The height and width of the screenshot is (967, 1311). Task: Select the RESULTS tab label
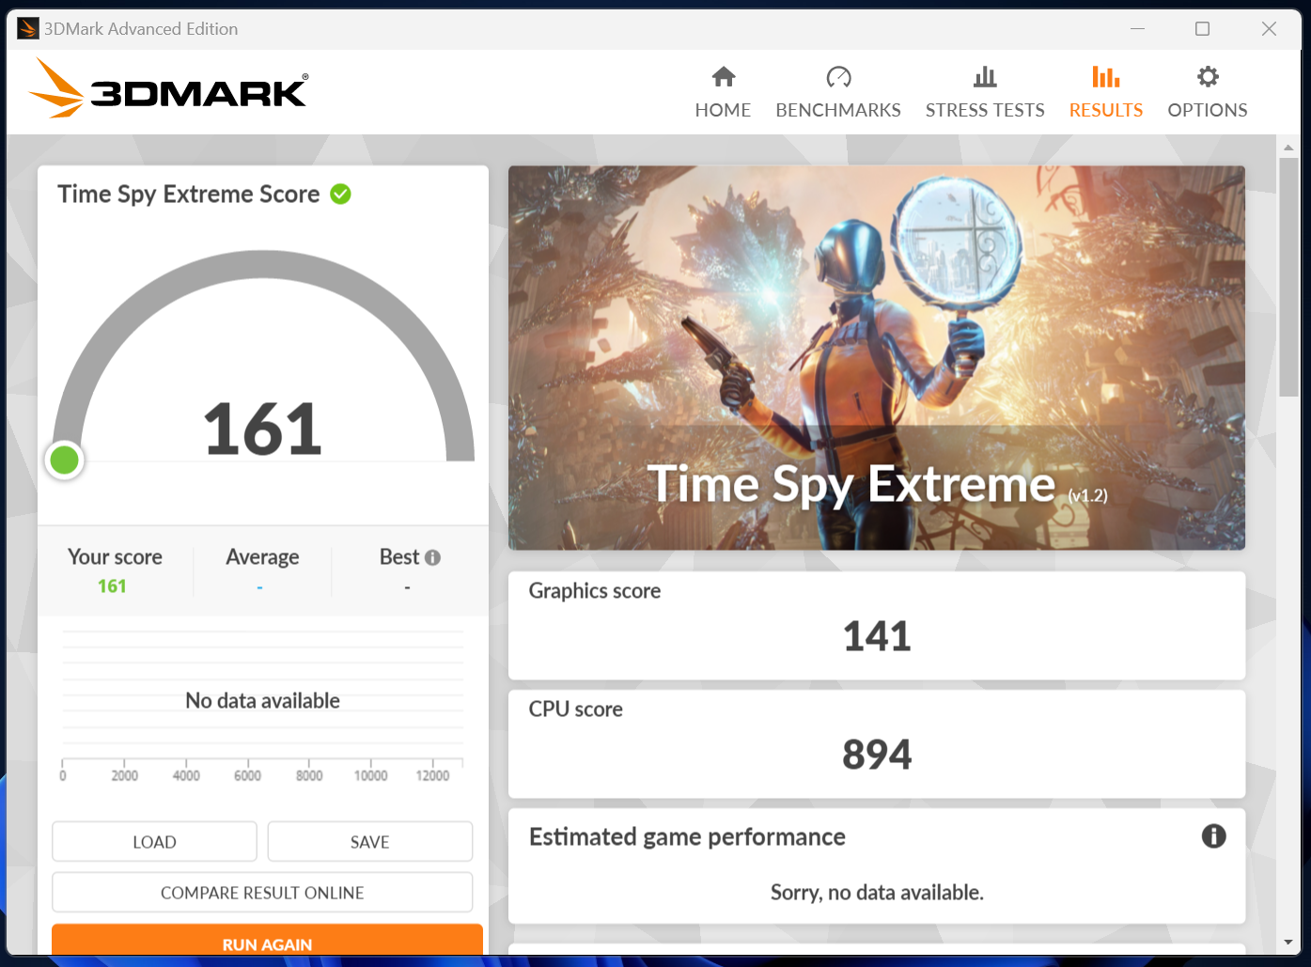pos(1106,110)
